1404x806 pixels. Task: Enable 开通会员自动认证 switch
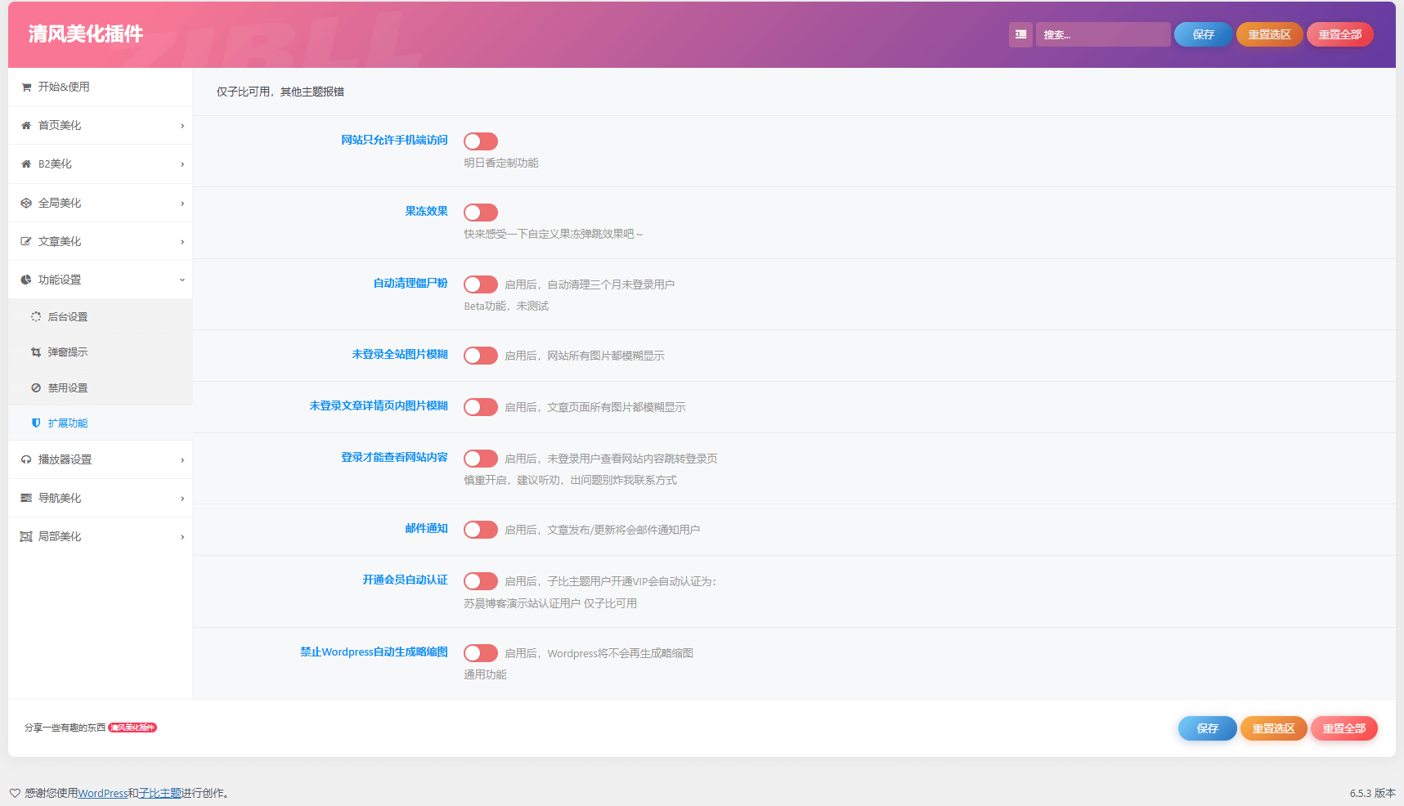point(481,581)
